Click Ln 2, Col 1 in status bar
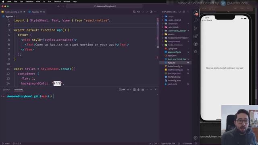This screenshot has width=258, height=145. tap(153, 143)
